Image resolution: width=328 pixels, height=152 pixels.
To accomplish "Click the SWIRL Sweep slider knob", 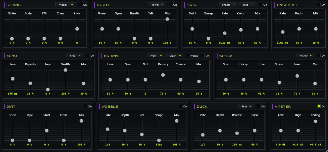I will pyautogui.click(x=209, y=39).
